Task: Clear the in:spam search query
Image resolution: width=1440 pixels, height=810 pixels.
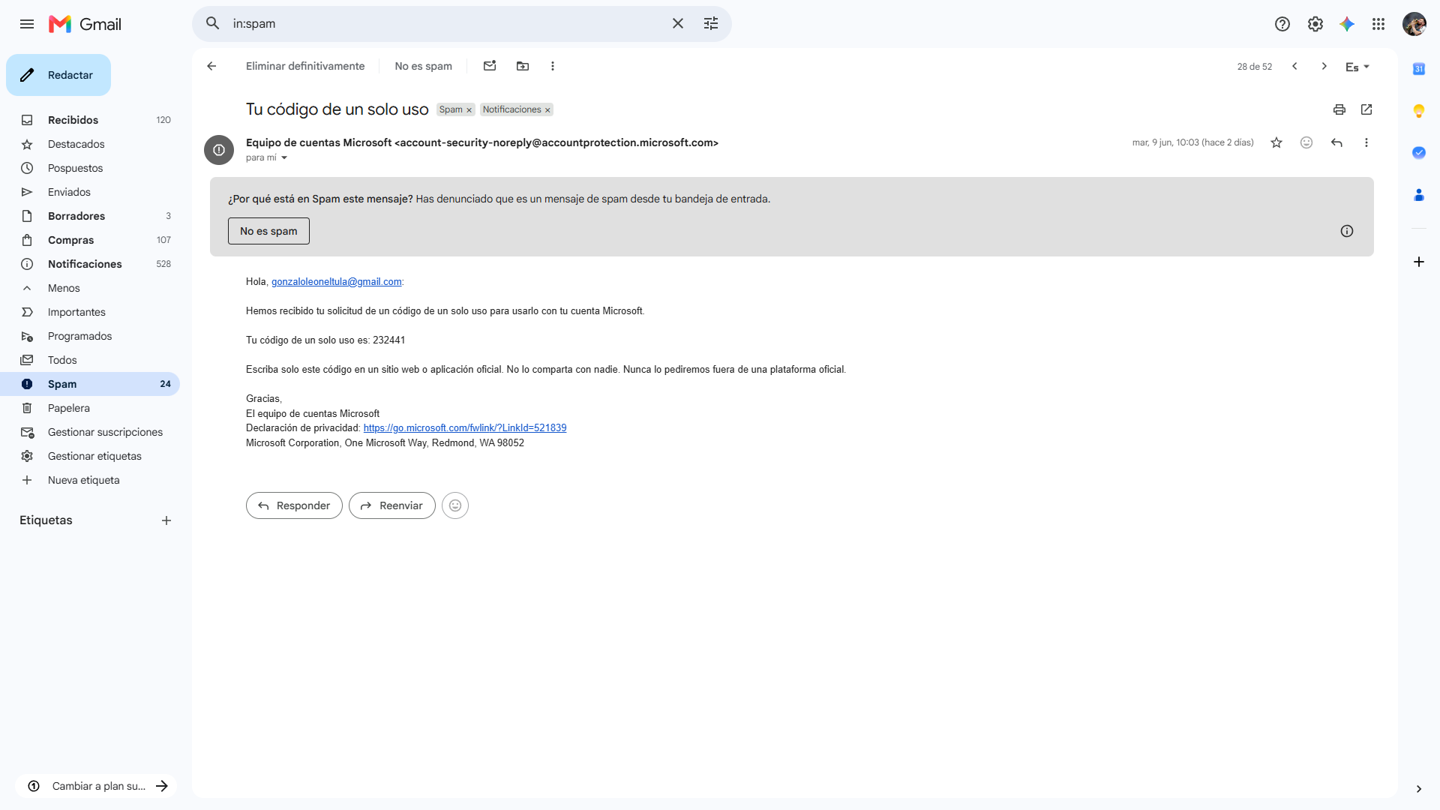Action: pos(678,24)
